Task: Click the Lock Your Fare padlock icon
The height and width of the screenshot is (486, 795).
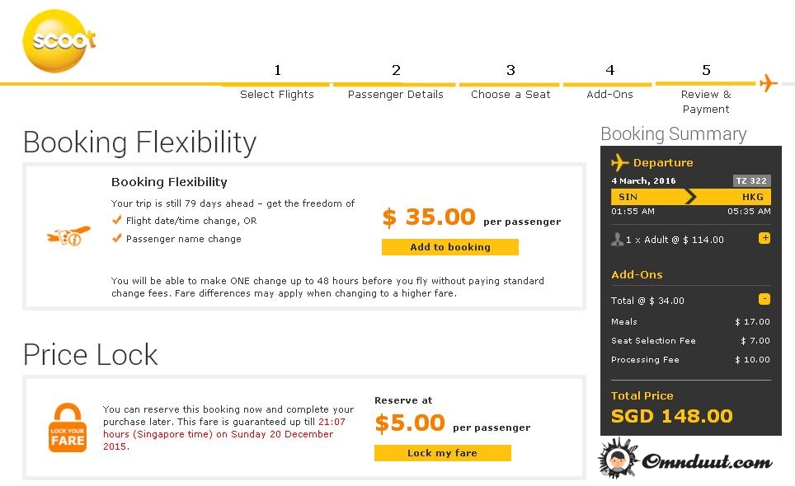Action: (x=68, y=428)
